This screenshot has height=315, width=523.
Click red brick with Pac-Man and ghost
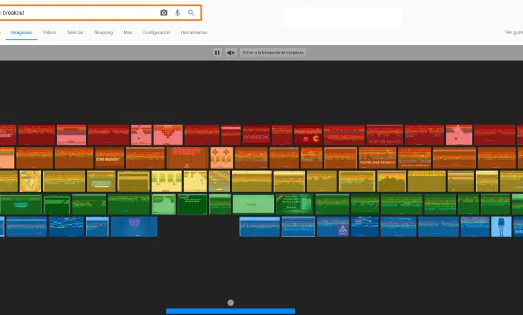[308, 135]
